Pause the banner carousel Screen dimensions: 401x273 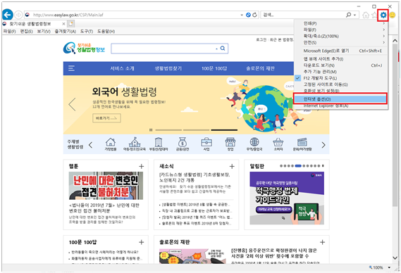pos(151,130)
